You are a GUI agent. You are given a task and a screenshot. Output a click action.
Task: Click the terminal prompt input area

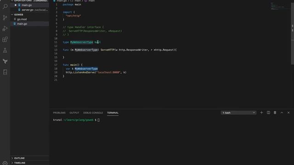coord(98,120)
